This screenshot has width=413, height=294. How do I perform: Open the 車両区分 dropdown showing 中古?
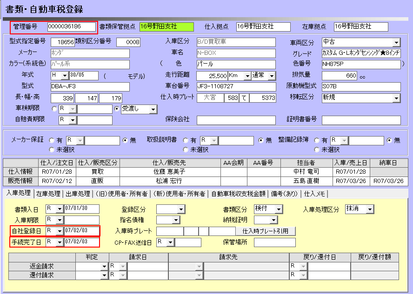coord(396,42)
